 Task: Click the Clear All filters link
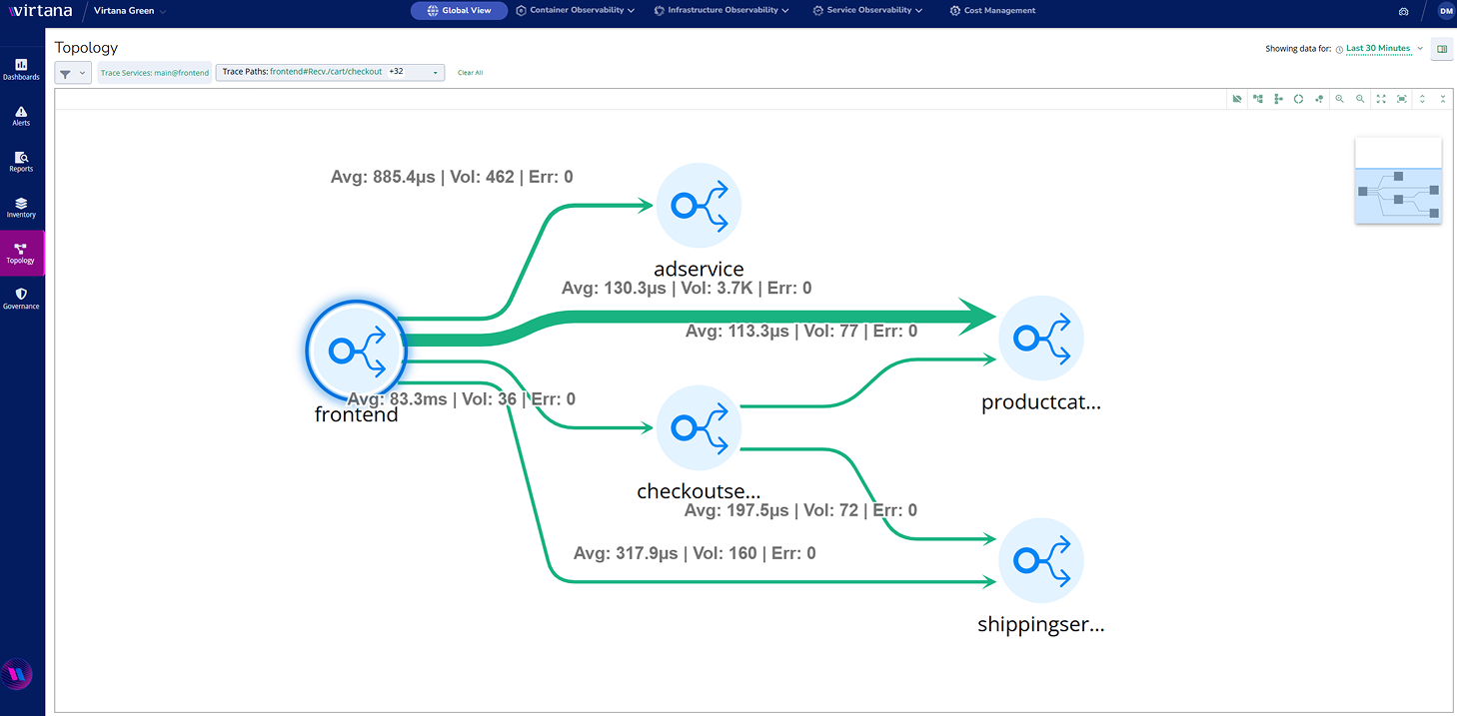(470, 73)
